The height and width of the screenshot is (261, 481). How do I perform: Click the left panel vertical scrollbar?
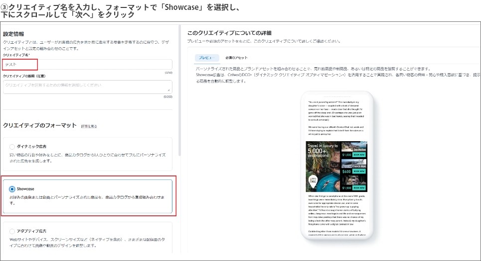(179, 90)
